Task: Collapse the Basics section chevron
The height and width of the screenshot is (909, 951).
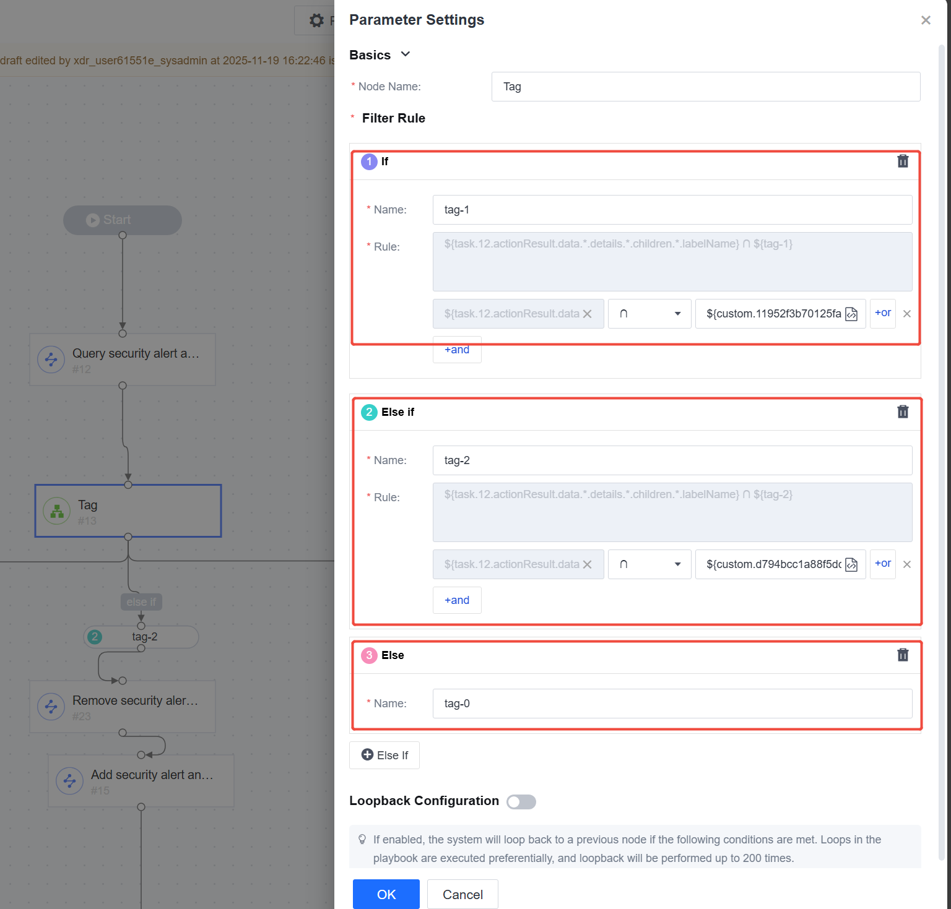Action: [x=406, y=54]
